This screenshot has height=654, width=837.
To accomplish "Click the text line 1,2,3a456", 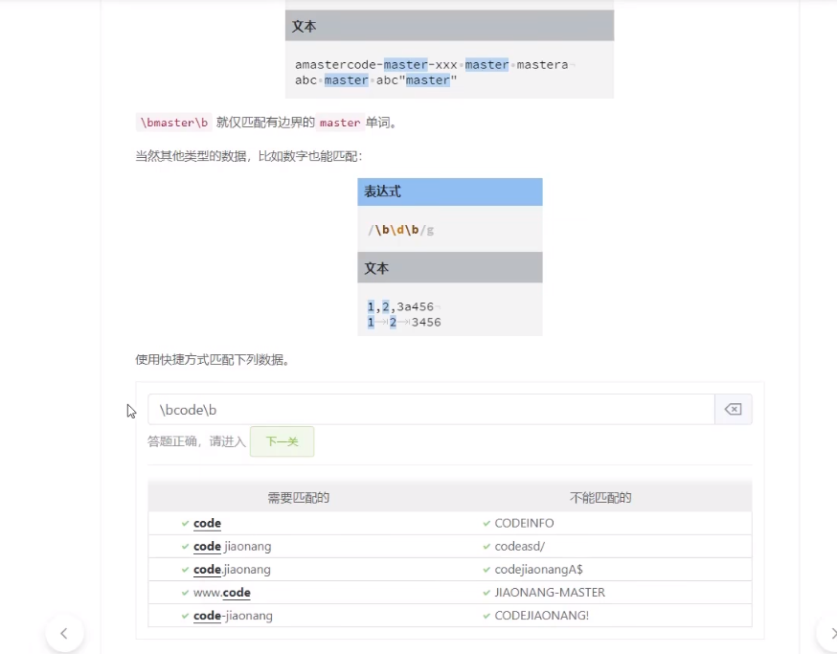I will (x=400, y=306).
